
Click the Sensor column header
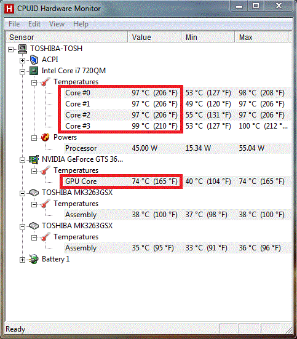(x=66, y=37)
